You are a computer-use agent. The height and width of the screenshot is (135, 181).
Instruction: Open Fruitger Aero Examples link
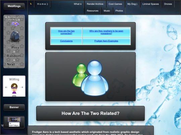[x=106, y=41]
